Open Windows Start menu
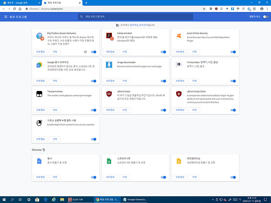Screen dimensions: 271x203 coord(4,200)
